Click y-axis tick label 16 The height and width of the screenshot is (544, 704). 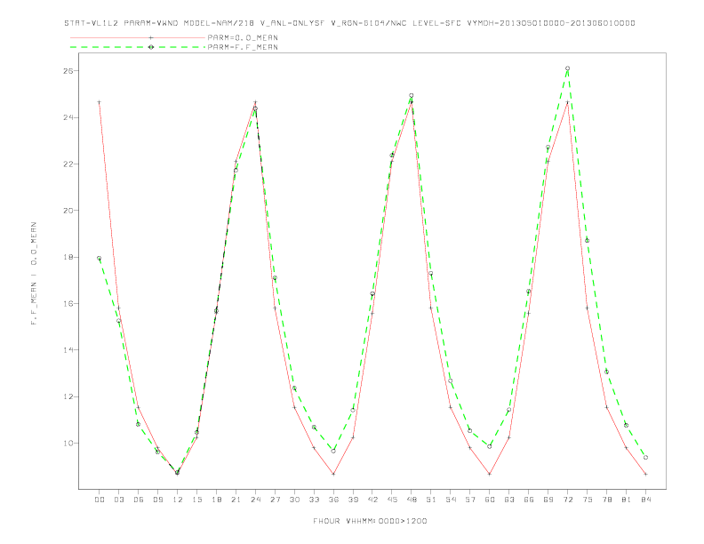pos(68,303)
